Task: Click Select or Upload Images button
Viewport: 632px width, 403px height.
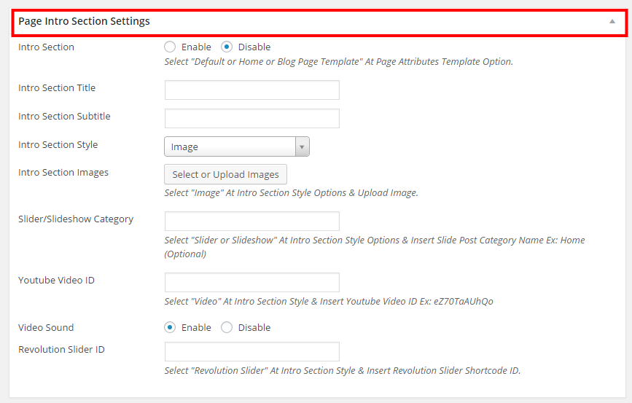Action: point(225,174)
